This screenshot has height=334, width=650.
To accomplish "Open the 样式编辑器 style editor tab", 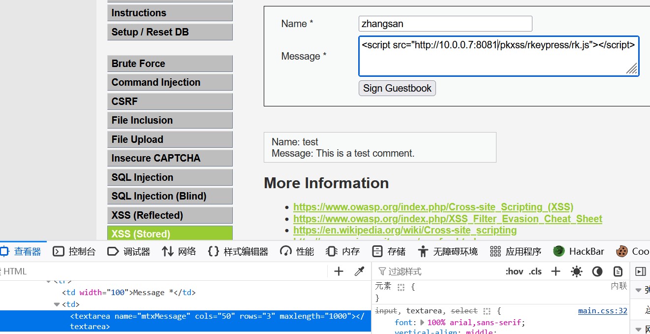I will tap(238, 251).
